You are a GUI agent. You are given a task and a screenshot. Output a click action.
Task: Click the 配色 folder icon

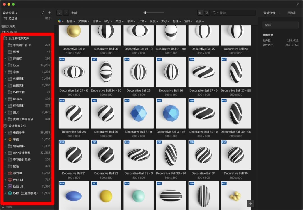pos(10,166)
